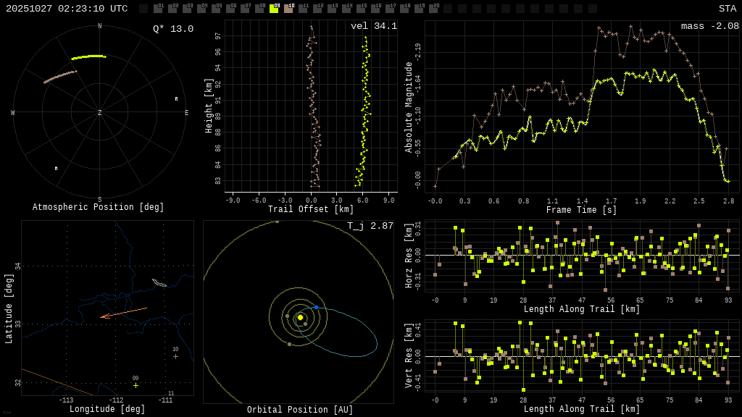
Task: Enable the station 01 indicator box
Action: [158, 9]
